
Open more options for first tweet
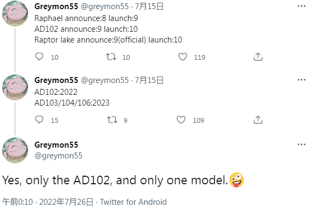pos(301,6)
